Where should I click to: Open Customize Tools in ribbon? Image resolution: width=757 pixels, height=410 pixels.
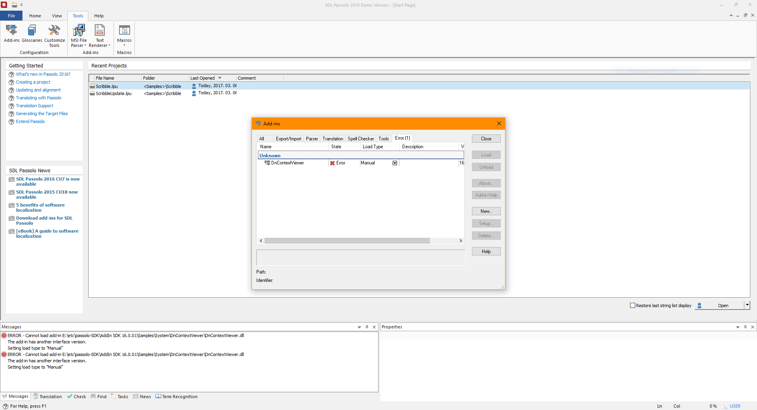coord(54,30)
